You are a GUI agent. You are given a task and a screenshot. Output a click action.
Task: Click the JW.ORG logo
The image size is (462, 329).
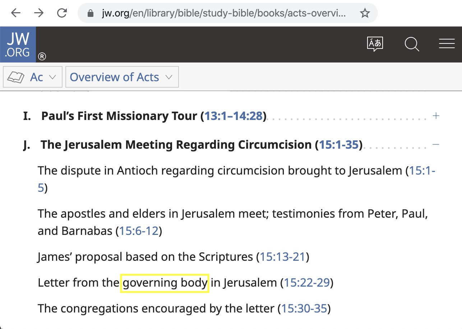[18, 45]
